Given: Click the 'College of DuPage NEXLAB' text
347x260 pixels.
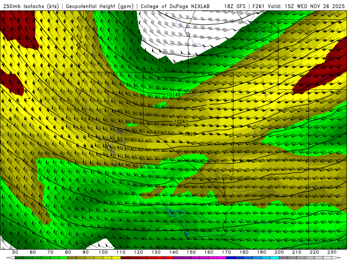Looking at the screenshot, I should 175,6.
